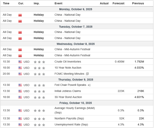Open the Nonfarm Payrolls (Sep) event
Image resolution: width=154 pixels, height=128 pixels.
click(69, 118)
